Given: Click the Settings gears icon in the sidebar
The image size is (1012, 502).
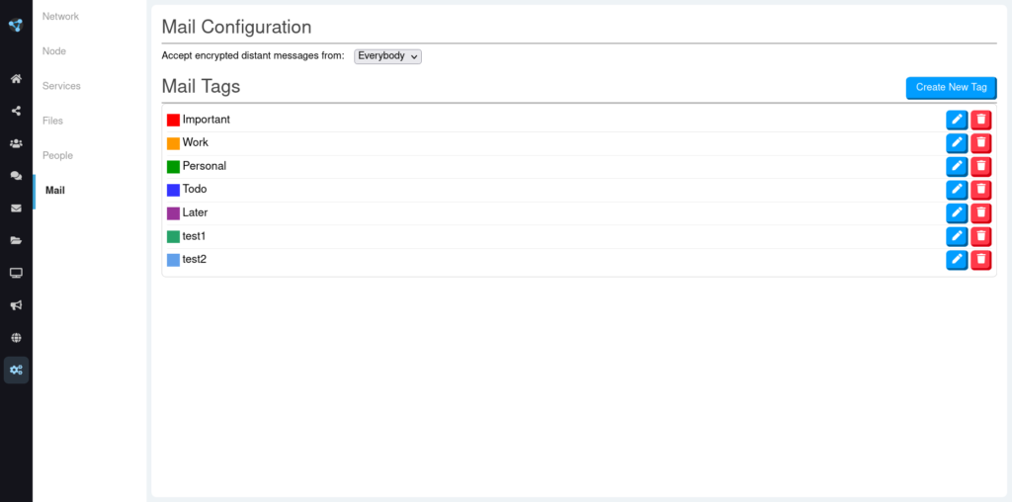Looking at the screenshot, I should tap(16, 371).
